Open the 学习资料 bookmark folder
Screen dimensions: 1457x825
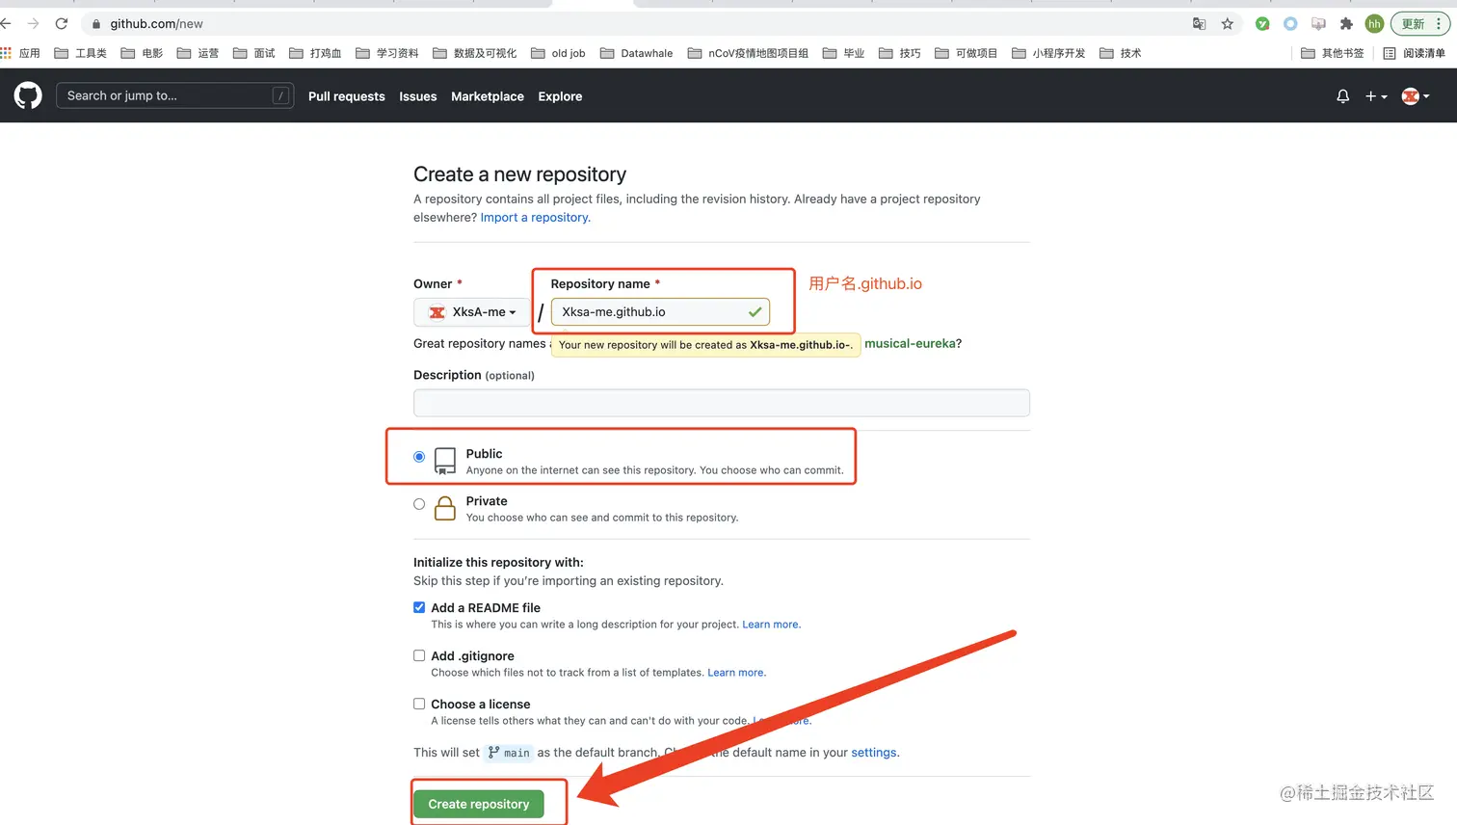[387, 53]
